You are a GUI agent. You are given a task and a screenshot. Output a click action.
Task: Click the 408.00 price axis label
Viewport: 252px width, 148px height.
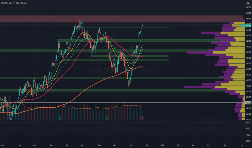point(248,91)
